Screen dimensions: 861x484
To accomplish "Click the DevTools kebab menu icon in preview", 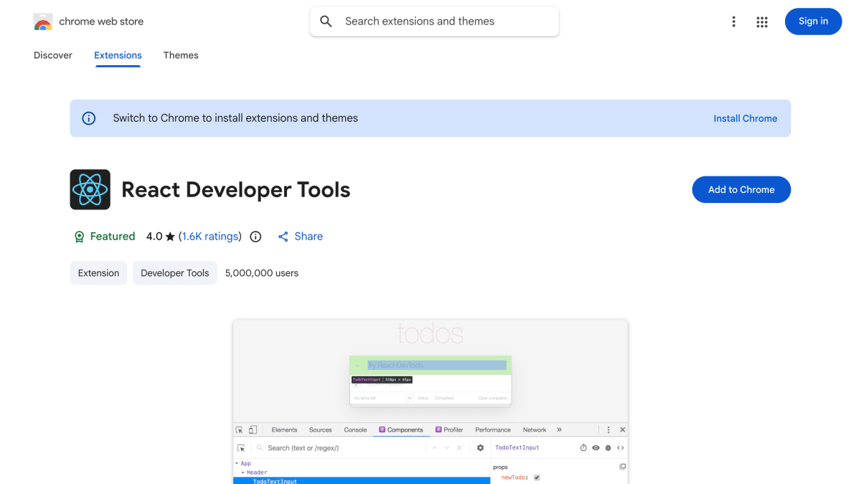I will pyautogui.click(x=608, y=430).
